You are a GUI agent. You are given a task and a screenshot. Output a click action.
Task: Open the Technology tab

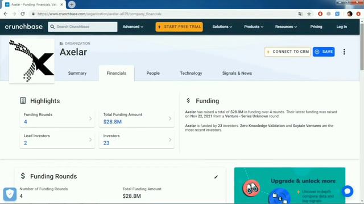191,73
